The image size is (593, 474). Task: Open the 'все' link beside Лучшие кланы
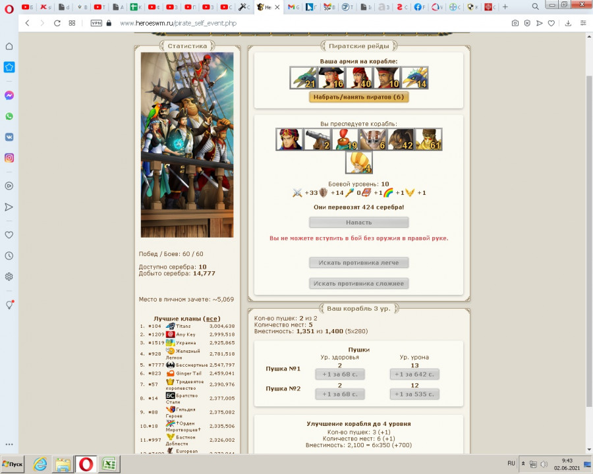(212, 319)
